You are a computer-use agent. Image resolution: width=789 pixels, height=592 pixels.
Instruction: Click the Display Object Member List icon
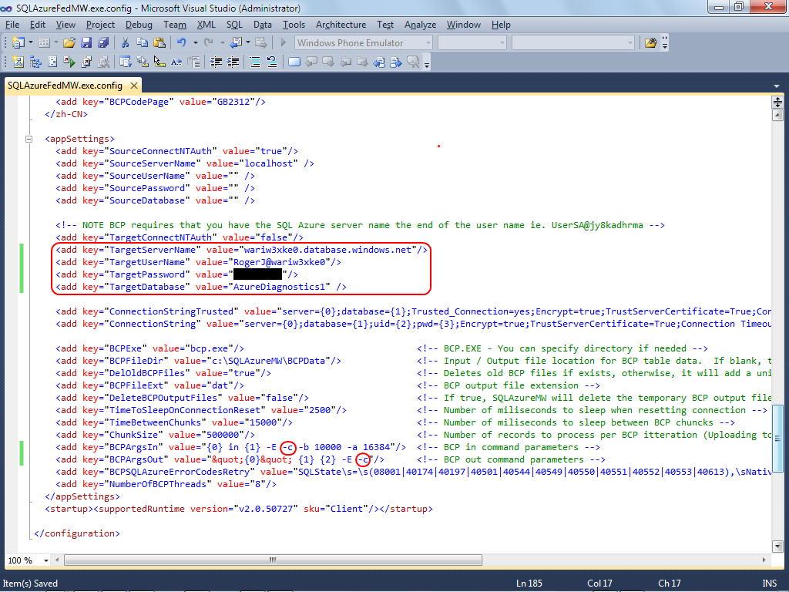click(x=126, y=62)
